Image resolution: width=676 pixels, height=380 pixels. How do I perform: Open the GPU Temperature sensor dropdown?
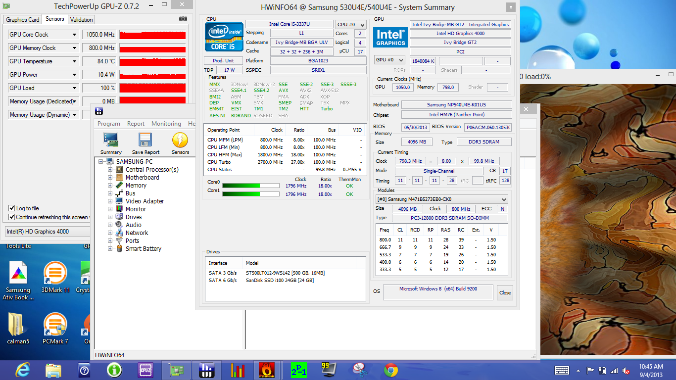tap(75, 61)
